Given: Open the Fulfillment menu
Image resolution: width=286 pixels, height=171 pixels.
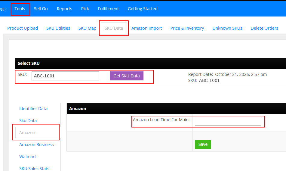Looking at the screenshot, I should (x=108, y=9).
